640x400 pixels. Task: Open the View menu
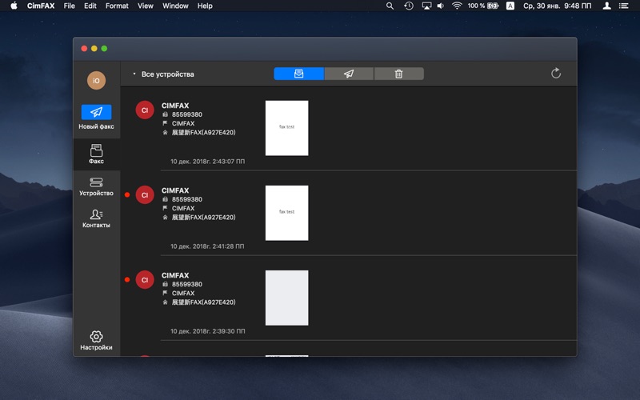pos(146,6)
